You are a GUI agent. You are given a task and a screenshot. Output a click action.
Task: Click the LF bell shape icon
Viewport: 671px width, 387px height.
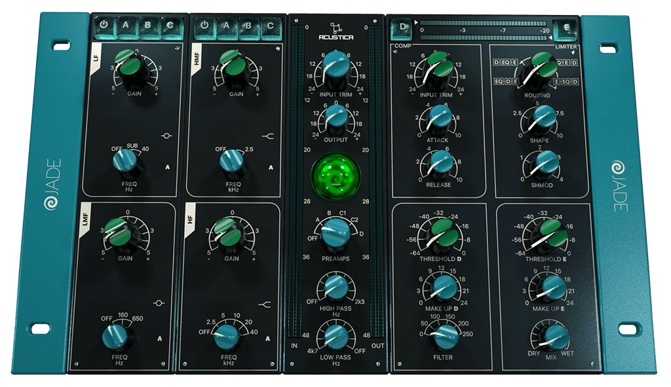(x=166, y=136)
